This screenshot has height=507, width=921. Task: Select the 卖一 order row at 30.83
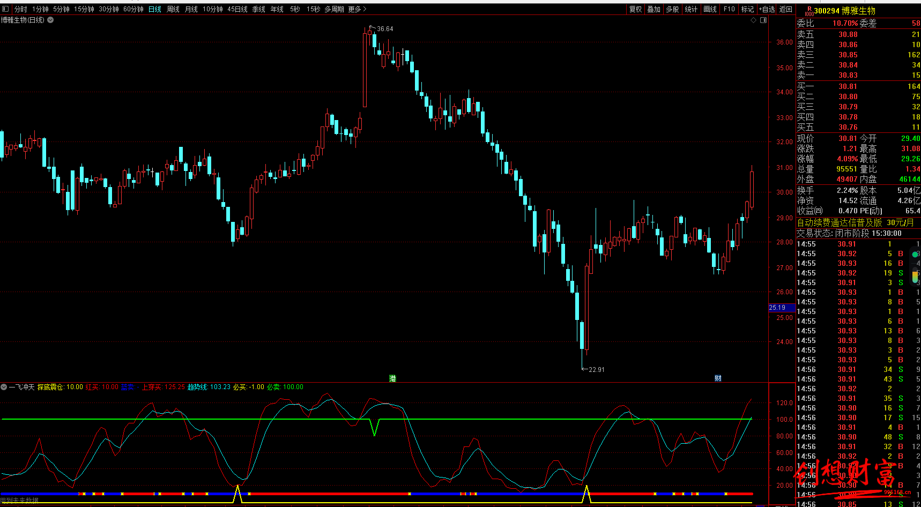(858, 75)
